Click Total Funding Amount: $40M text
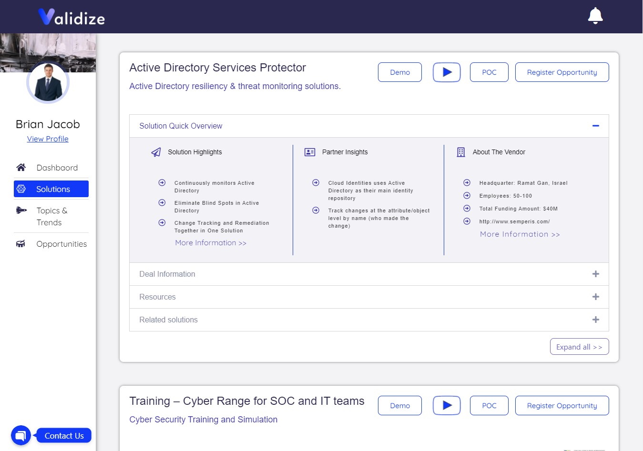Image resolution: width=643 pixels, height=451 pixels. click(519, 209)
